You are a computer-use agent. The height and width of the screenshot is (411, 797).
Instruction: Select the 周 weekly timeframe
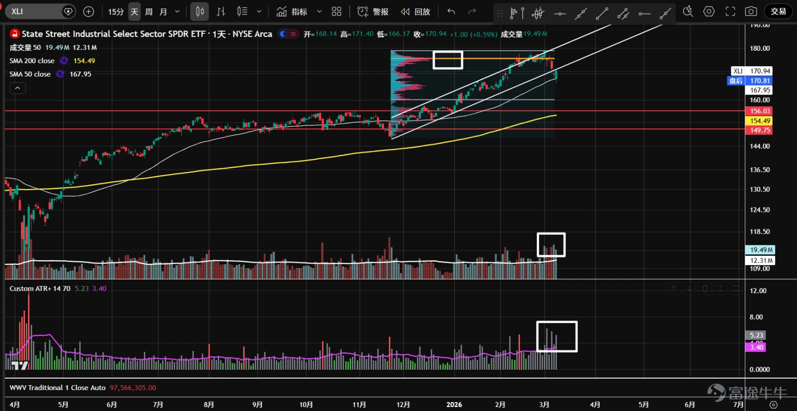tap(149, 11)
